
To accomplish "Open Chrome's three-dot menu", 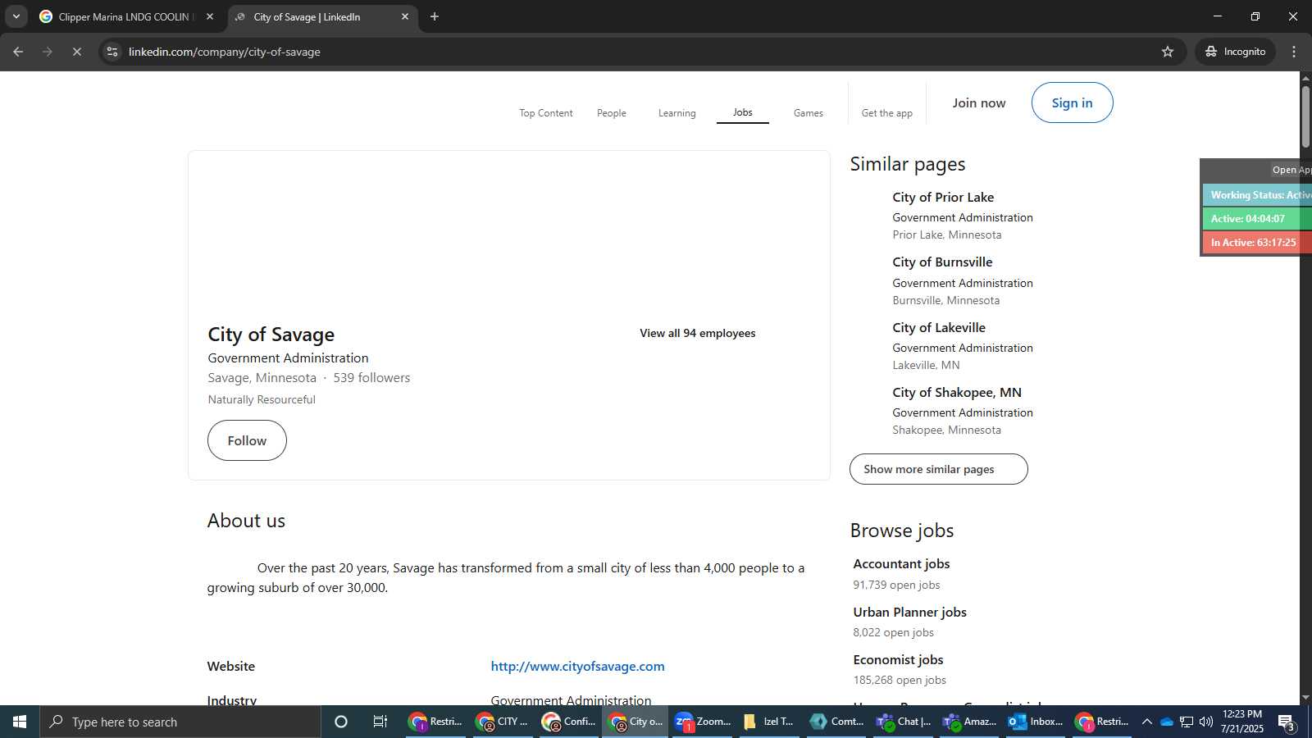I will pyautogui.click(x=1294, y=52).
